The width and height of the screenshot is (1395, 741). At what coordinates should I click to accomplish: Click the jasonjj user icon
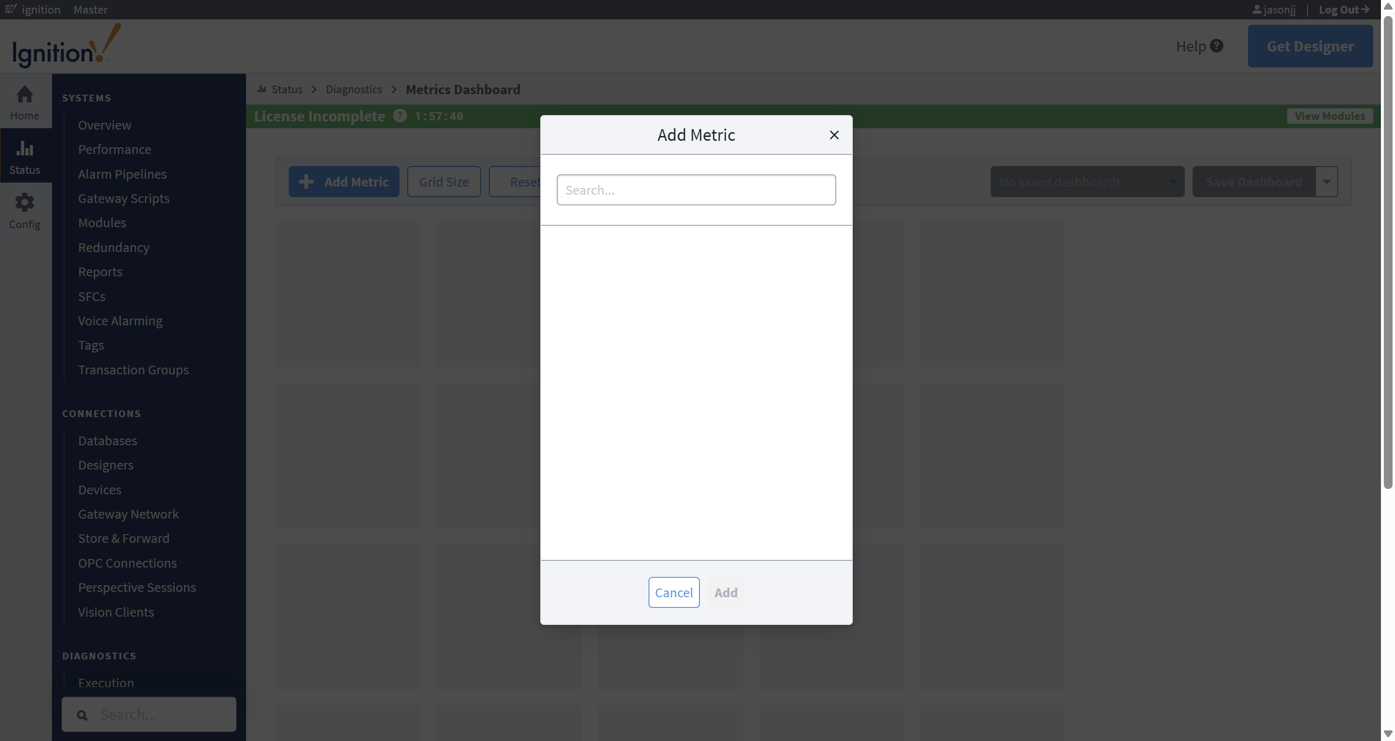1256,10
